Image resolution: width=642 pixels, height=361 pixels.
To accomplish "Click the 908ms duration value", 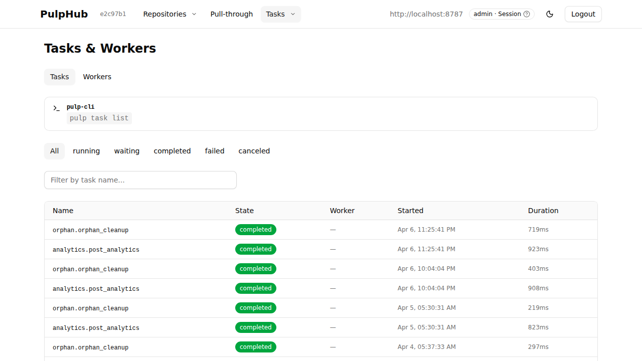I will (x=538, y=288).
